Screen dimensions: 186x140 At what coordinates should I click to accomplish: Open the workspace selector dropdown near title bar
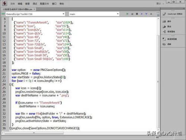click(160, 4)
